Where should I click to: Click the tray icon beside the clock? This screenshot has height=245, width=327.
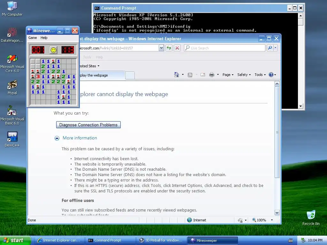click(x=303, y=240)
